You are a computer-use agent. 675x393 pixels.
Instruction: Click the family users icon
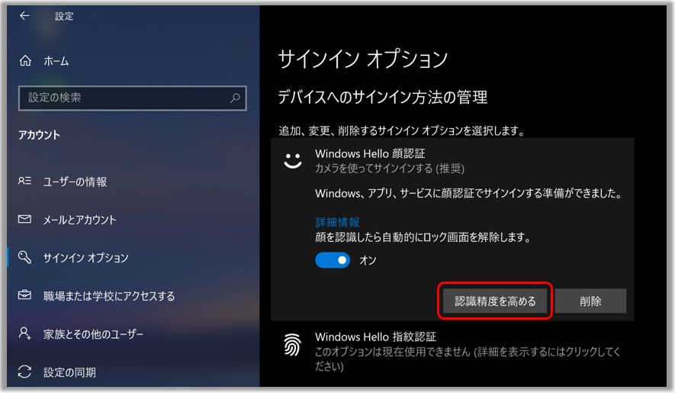point(25,334)
